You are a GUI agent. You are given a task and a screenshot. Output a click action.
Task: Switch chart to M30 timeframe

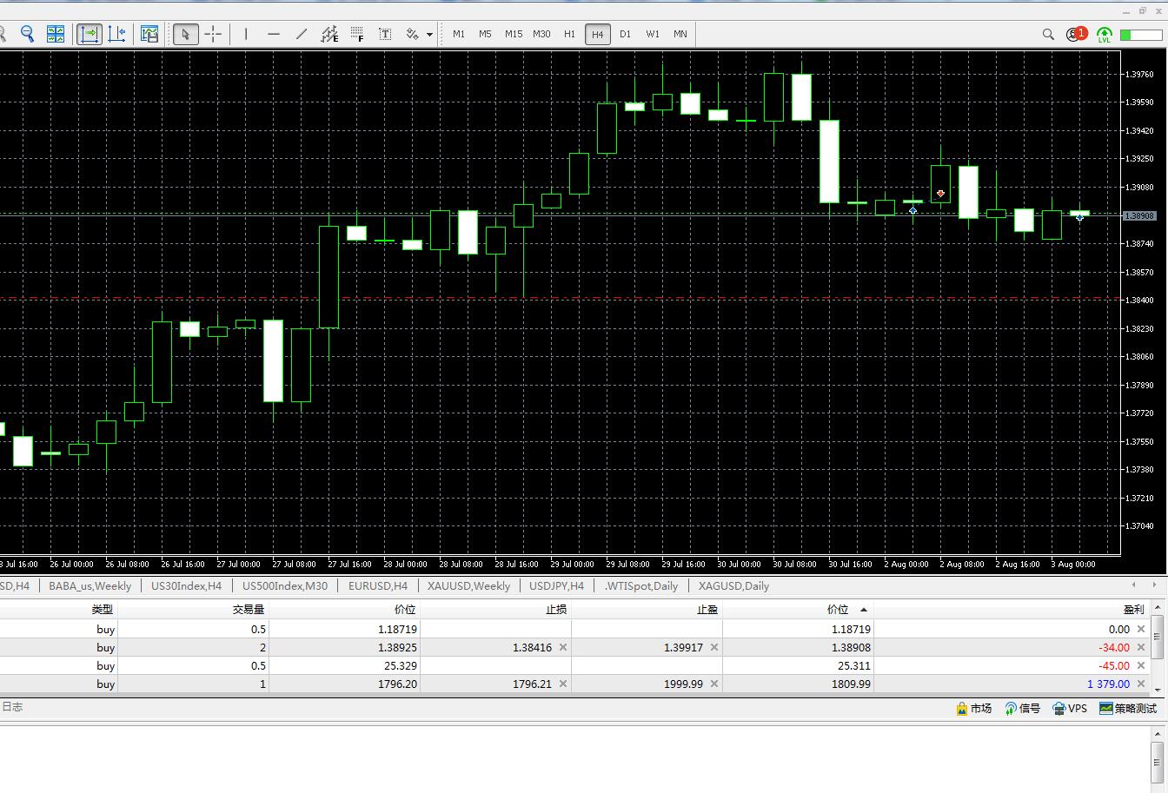541,34
